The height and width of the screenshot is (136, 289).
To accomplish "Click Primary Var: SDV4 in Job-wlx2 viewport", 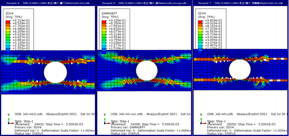I will 28,127.
